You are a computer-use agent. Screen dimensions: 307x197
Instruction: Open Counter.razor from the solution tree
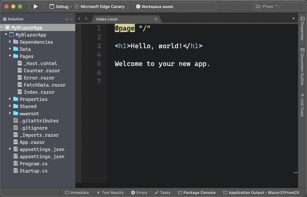click(42, 71)
